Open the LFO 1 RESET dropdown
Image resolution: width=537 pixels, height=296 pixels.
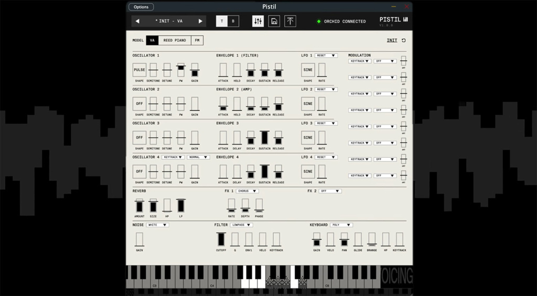pos(326,56)
